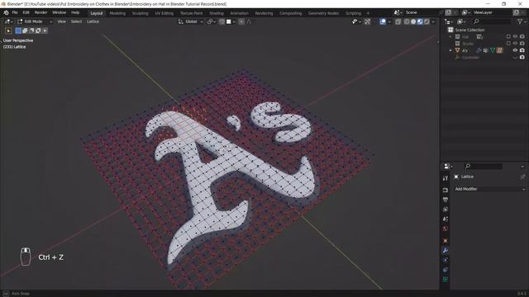Image resolution: width=529 pixels, height=297 pixels.
Task: Open the Add Modifier dropdown
Action: tap(489, 189)
